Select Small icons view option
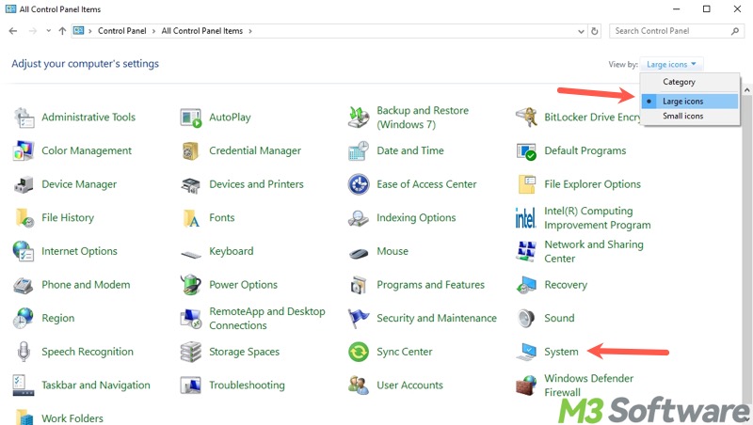Image resolution: width=753 pixels, height=425 pixels. tap(682, 116)
